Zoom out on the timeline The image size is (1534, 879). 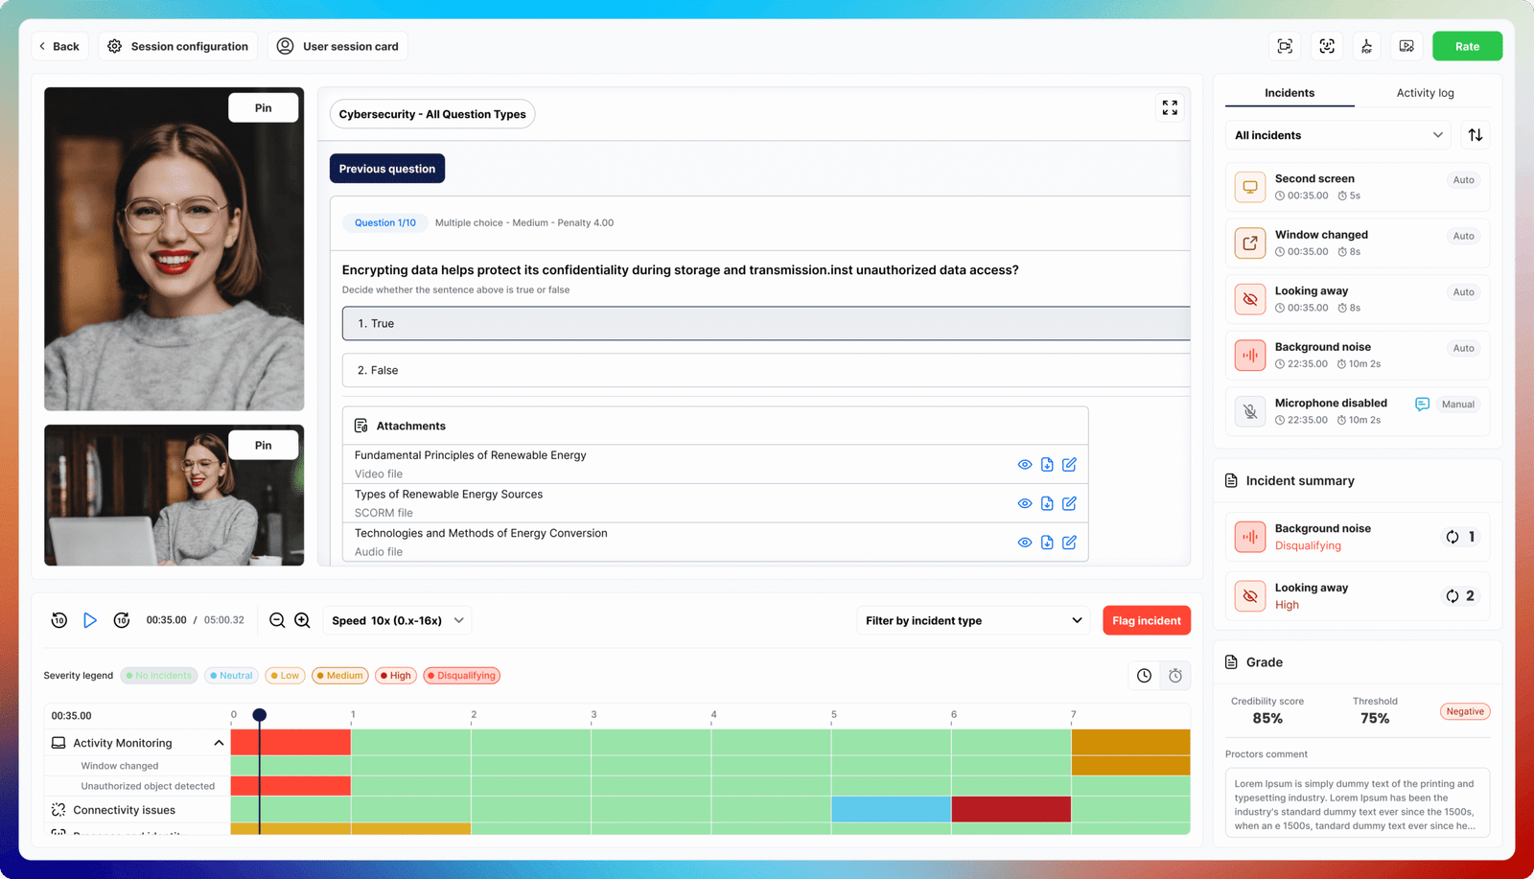pos(277,620)
